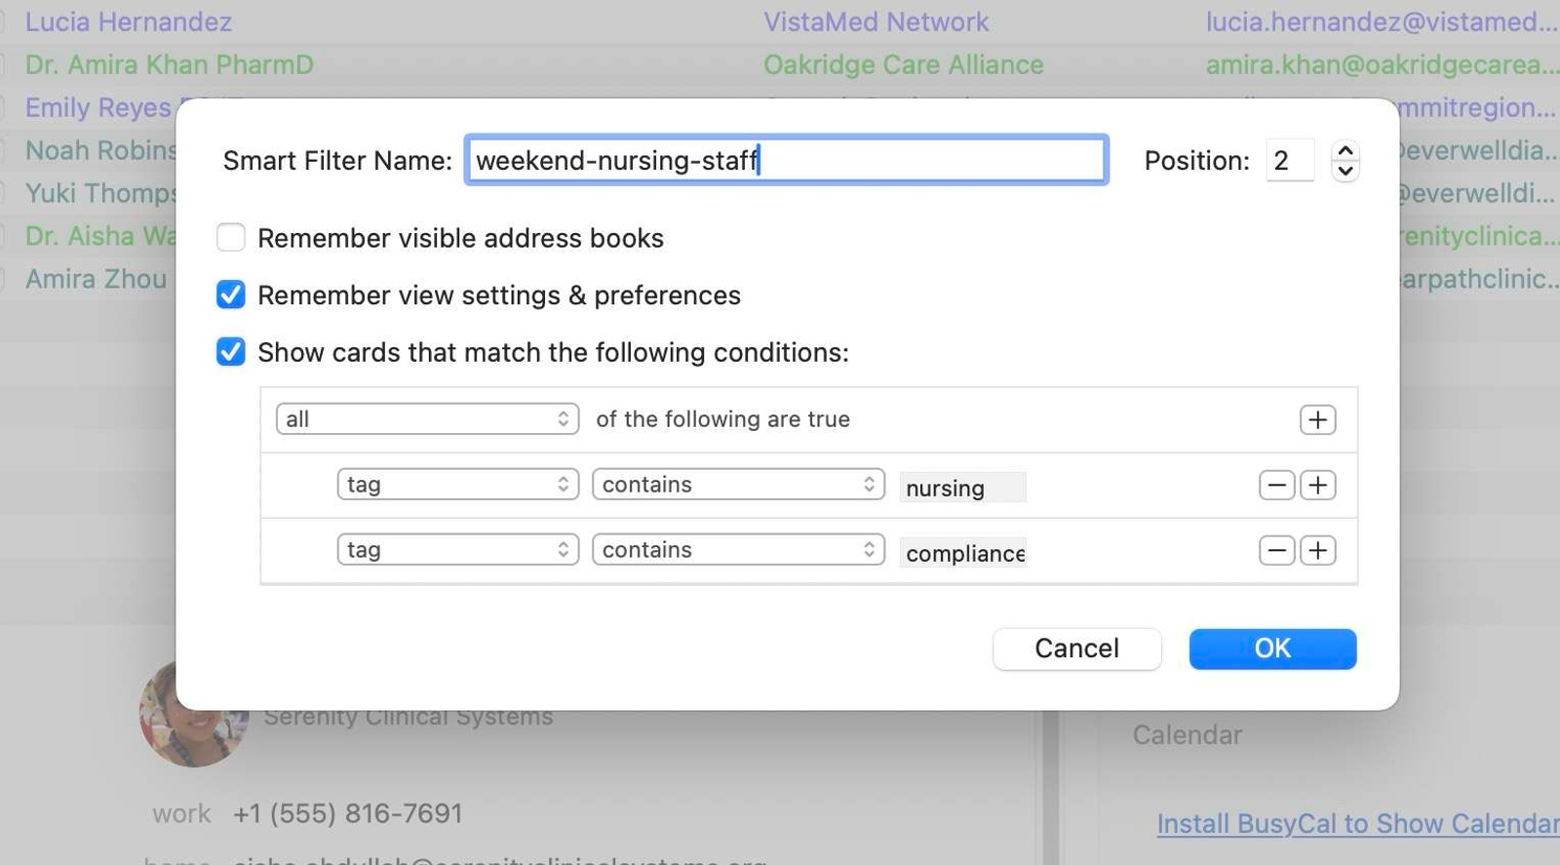Toggle Show cards that match conditions checkbox
The height and width of the screenshot is (865, 1560).
tap(231, 352)
